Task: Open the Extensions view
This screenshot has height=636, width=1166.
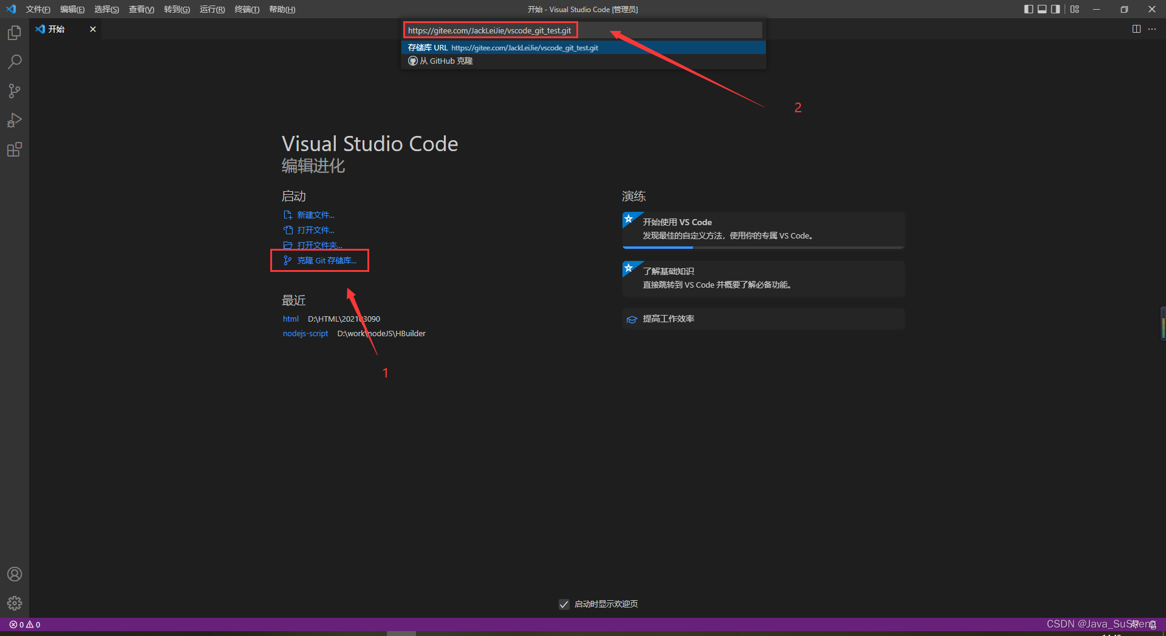Action: pos(15,149)
